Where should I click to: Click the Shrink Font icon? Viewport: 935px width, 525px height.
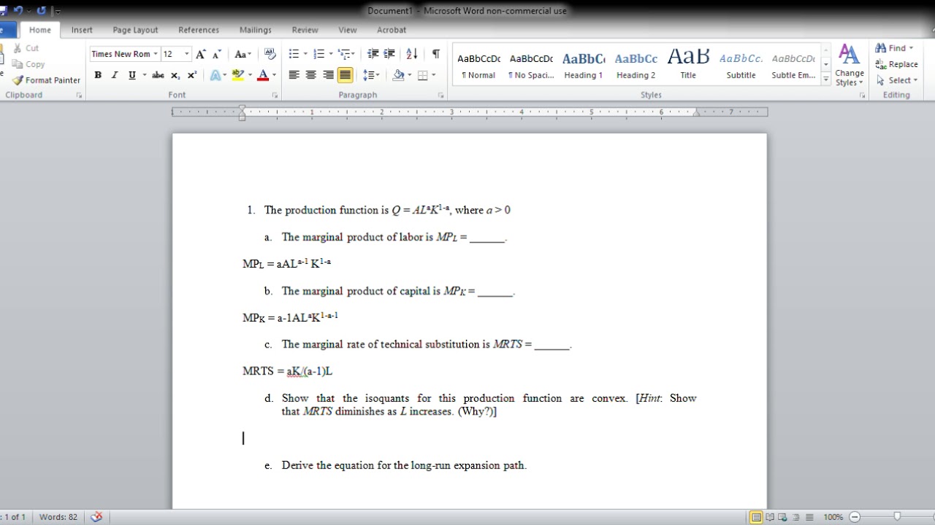[x=217, y=54]
